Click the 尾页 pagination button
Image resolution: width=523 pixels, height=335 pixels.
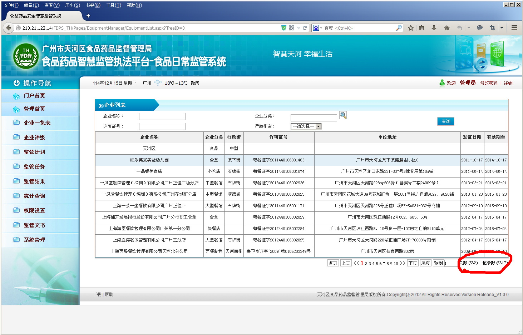(425, 263)
